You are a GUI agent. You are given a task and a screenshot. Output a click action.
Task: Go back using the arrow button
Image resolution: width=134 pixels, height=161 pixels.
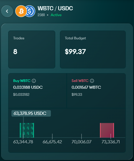point(7,11)
